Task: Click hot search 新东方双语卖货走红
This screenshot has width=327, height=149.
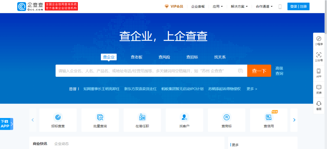Action: click(140, 89)
